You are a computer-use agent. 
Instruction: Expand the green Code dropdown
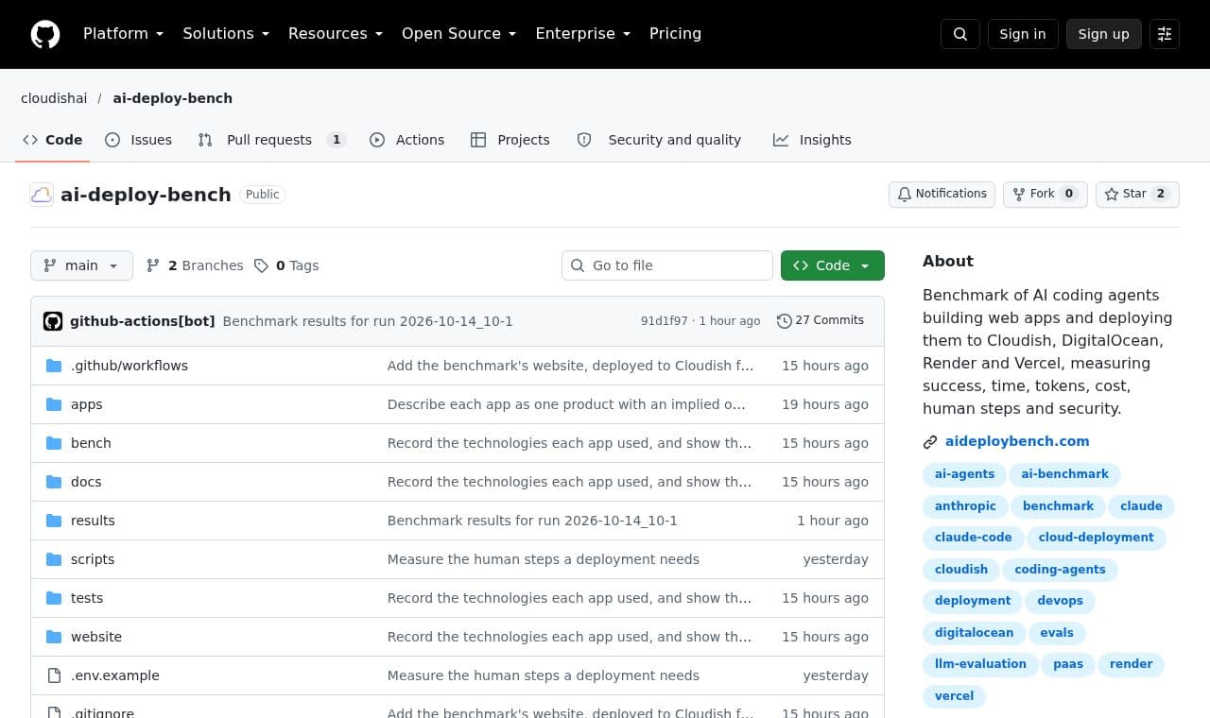tap(833, 265)
